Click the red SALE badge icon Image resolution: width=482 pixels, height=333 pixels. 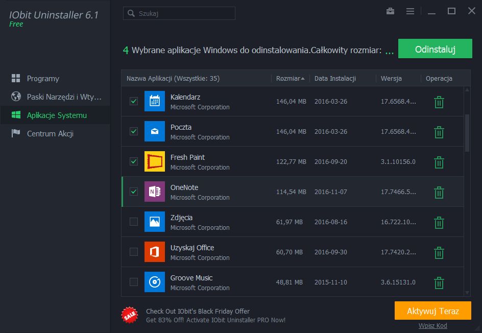130,315
